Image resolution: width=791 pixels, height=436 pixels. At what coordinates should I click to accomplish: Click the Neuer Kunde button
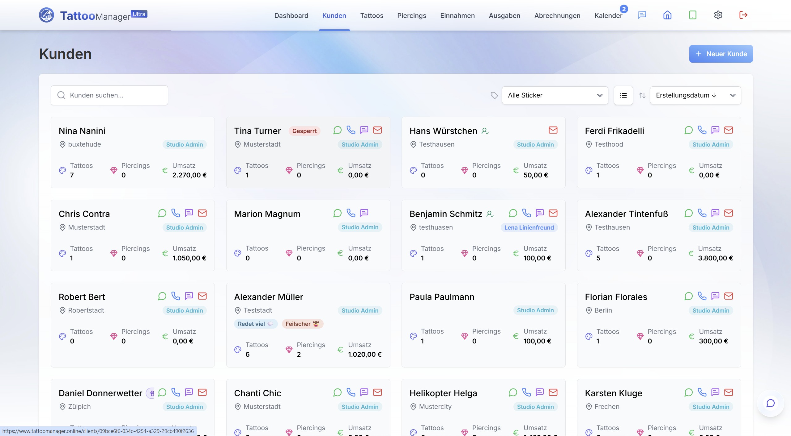(x=721, y=54)
